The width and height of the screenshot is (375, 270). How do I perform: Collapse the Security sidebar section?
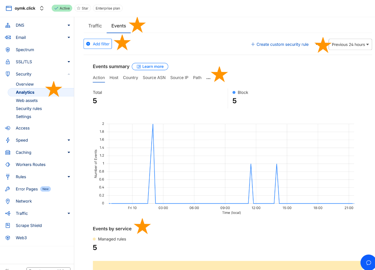click(69, 74)
